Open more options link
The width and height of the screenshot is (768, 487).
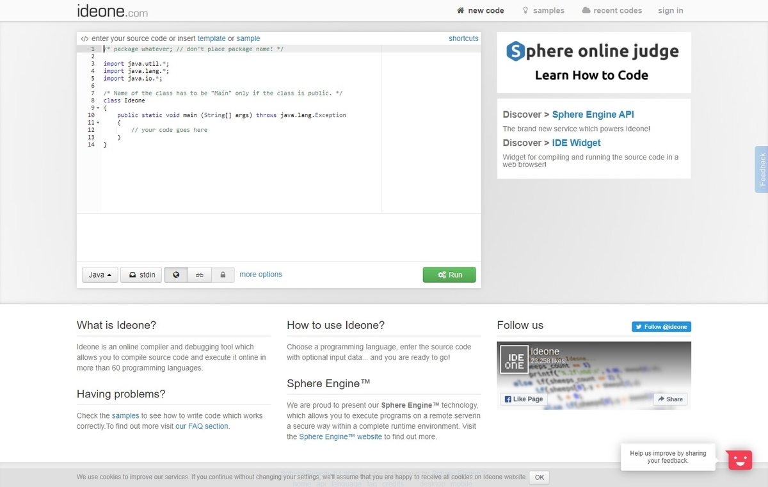(x=260, y=275)
